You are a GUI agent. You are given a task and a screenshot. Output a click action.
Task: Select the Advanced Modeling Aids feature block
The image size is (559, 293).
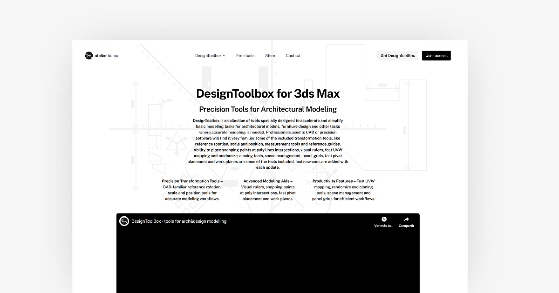tap(268, 189)
